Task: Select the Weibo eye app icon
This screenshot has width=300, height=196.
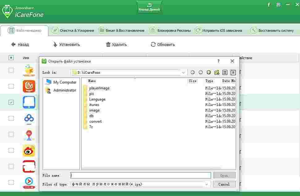Action: tap(29, 151)
